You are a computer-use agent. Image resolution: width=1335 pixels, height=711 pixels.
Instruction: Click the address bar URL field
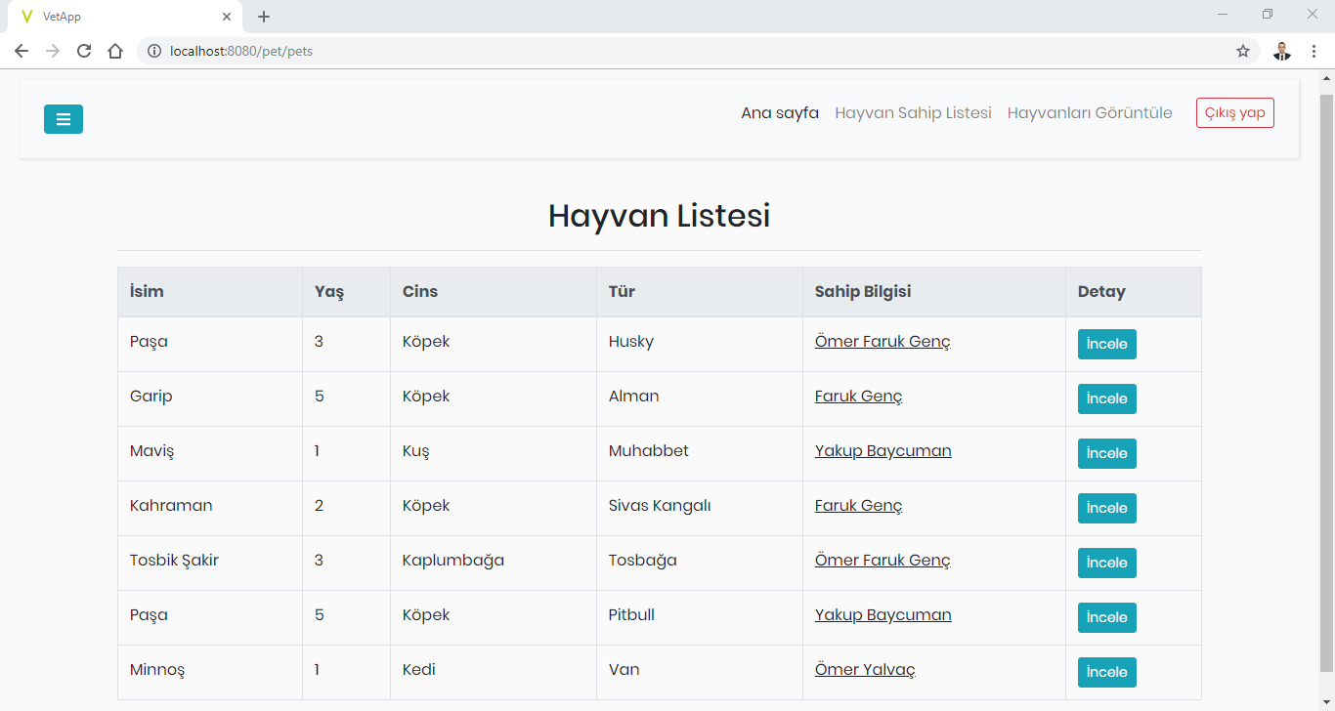click(x=684, y=51)
